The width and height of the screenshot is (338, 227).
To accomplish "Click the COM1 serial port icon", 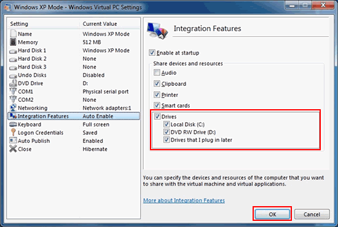I will (13, 91).
